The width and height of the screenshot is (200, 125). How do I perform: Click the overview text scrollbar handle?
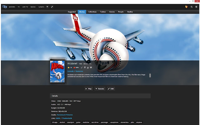point(150,76)
